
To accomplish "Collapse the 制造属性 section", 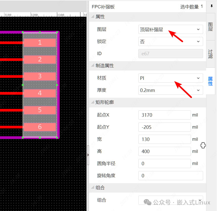I will point(93,66).
